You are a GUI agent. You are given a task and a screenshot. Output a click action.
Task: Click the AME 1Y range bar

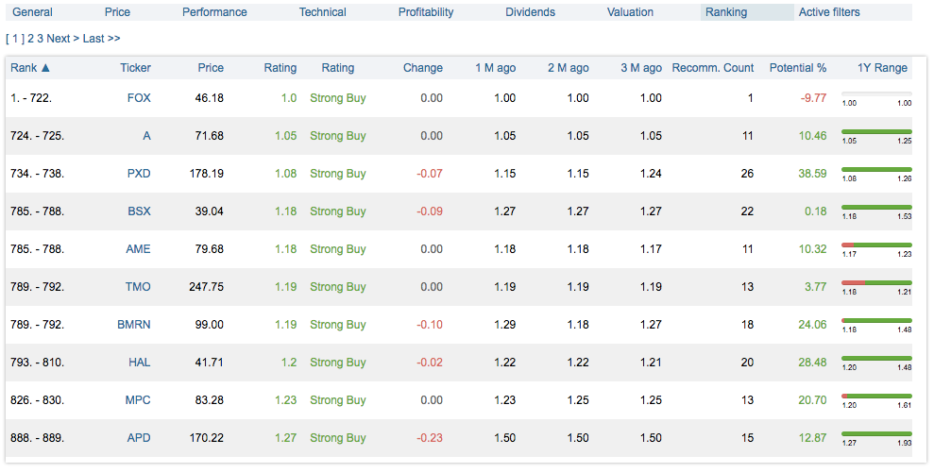click(876, 245)
